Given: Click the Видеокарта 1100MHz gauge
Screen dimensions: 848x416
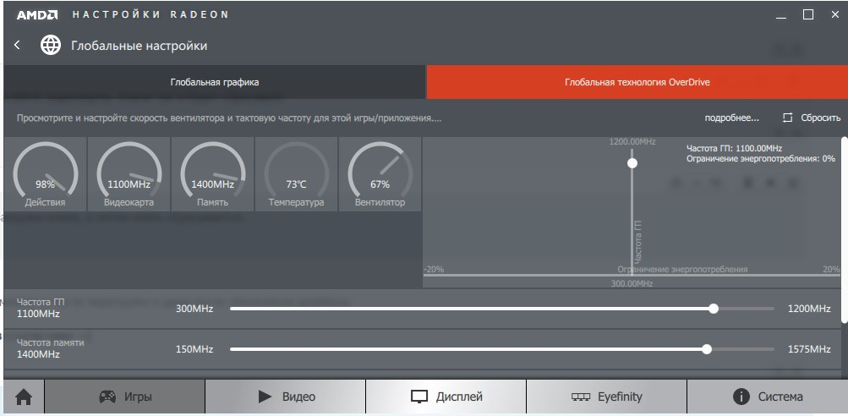Looking at the screenshot, I should click(x=129, y=174).
